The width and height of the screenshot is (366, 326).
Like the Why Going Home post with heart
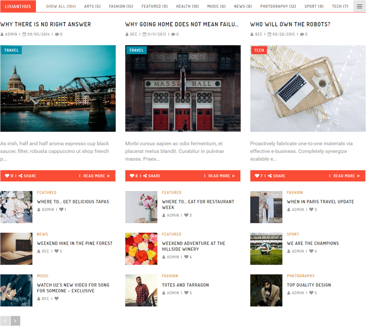132,176
